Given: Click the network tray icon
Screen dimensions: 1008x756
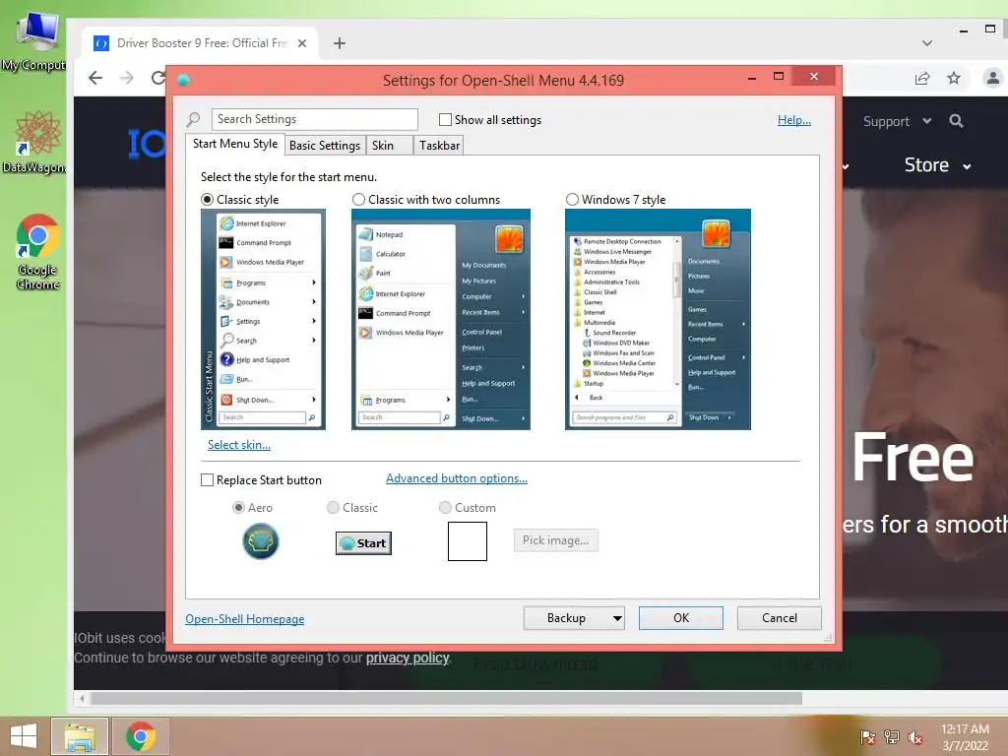Looking at the screenshot, I should 892,737.
